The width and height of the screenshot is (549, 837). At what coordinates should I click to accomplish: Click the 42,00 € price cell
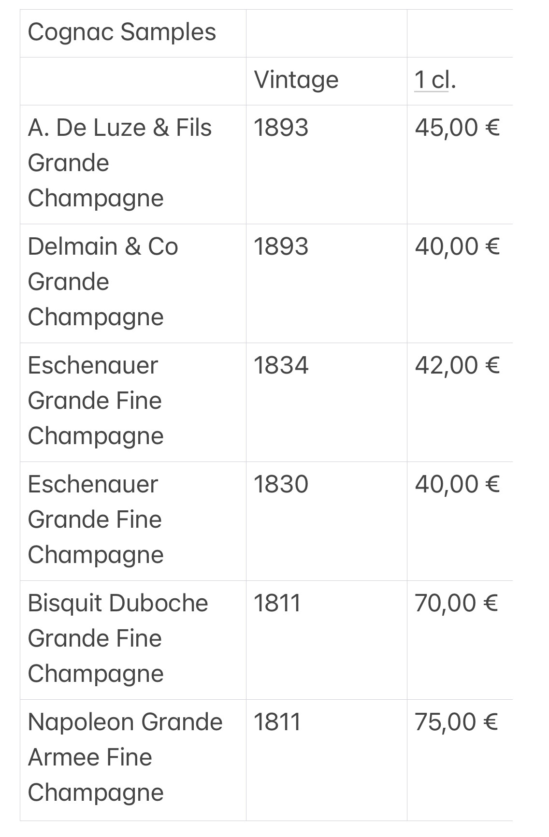pyautogui.click(x=457, y=366)
